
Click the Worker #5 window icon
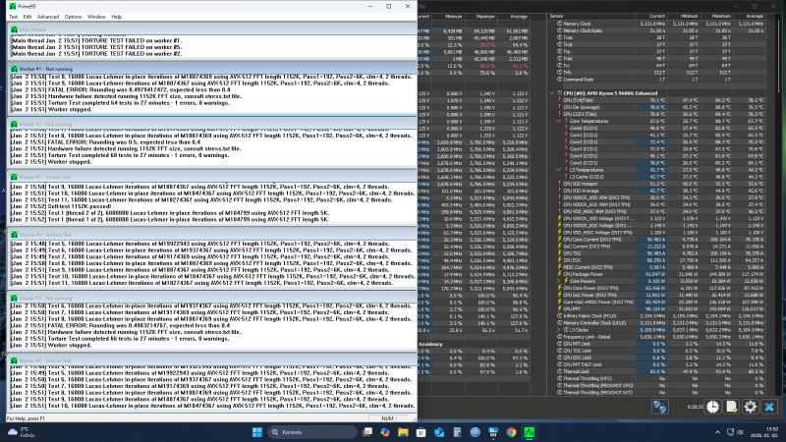14,298
